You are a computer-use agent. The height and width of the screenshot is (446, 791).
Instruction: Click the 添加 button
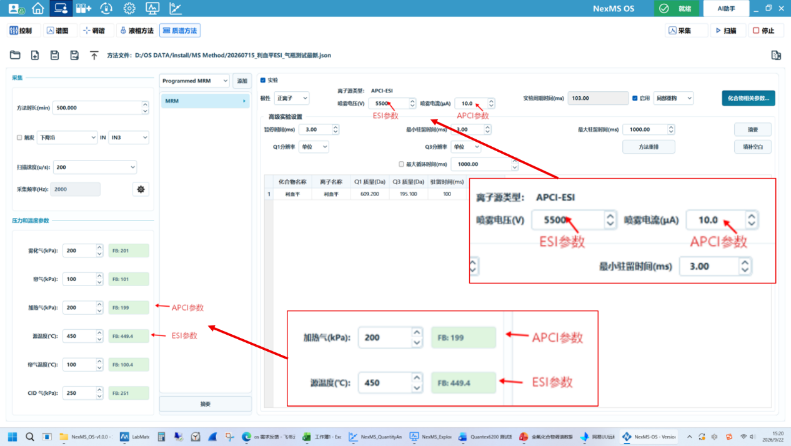point(242,81)
